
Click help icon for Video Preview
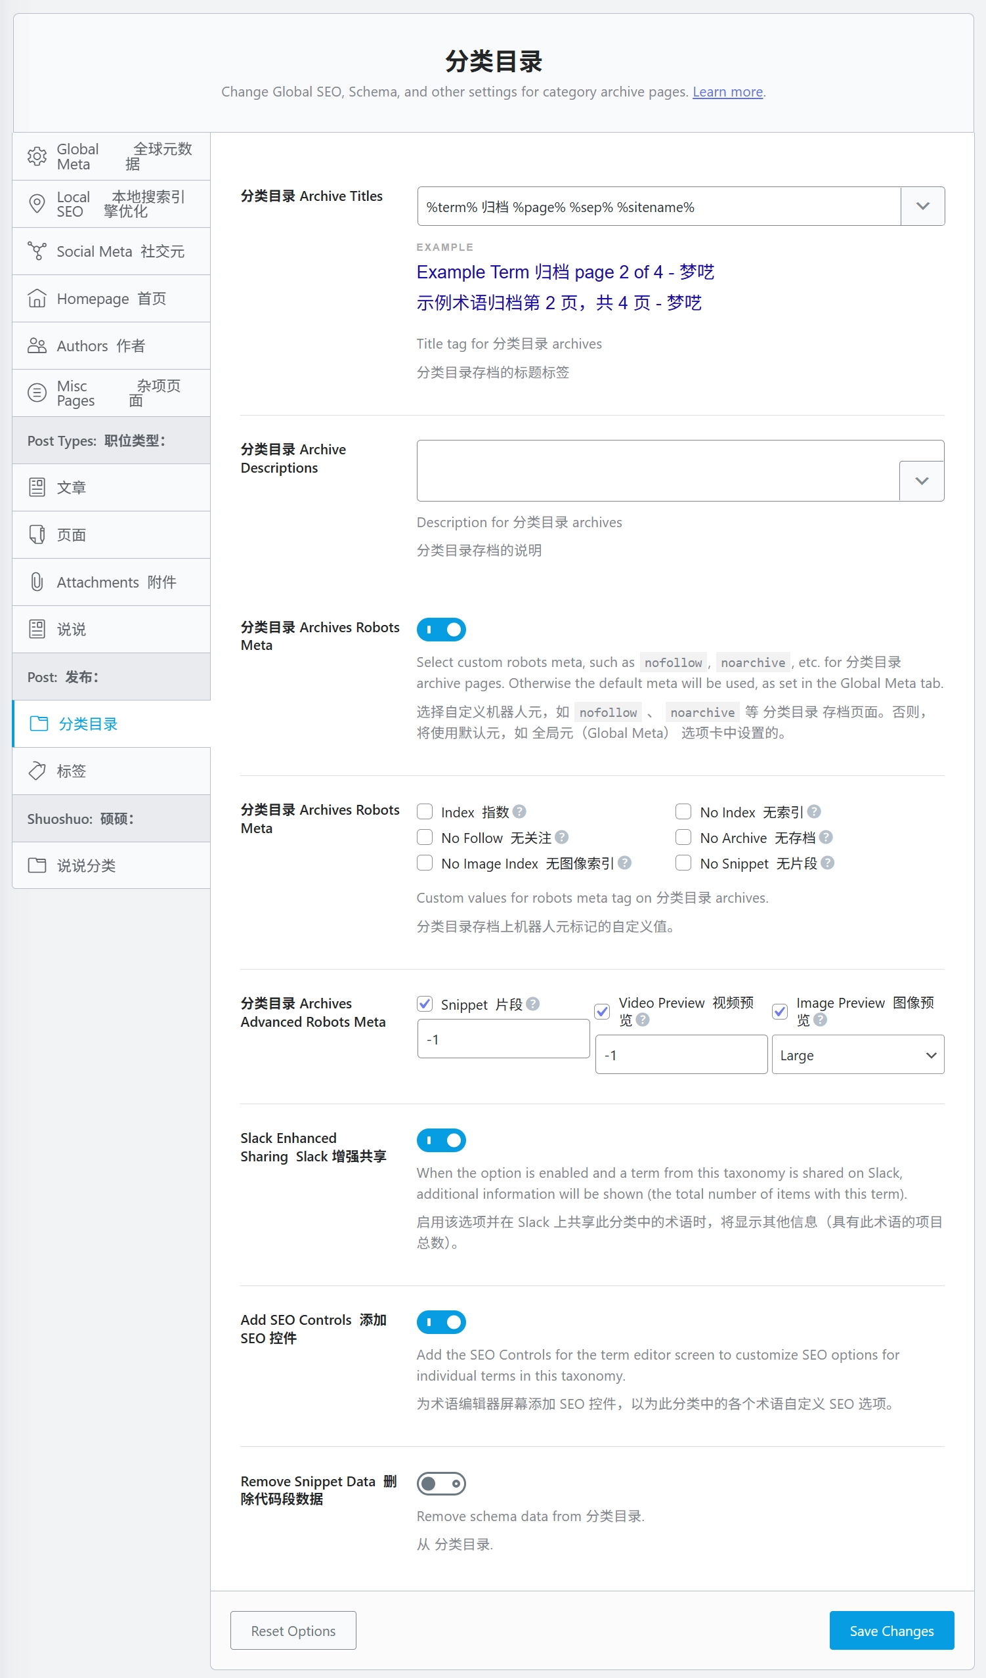pos(643,1020)
